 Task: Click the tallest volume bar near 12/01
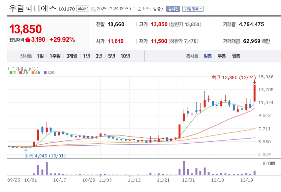tap(184, 168)
